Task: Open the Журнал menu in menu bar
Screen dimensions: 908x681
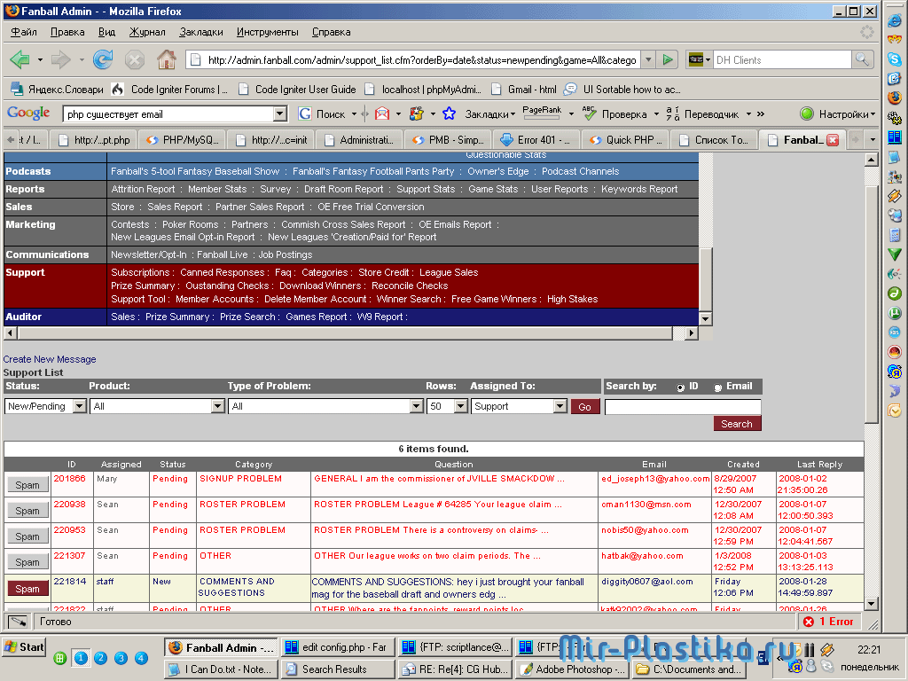Action: coord(147,32)
